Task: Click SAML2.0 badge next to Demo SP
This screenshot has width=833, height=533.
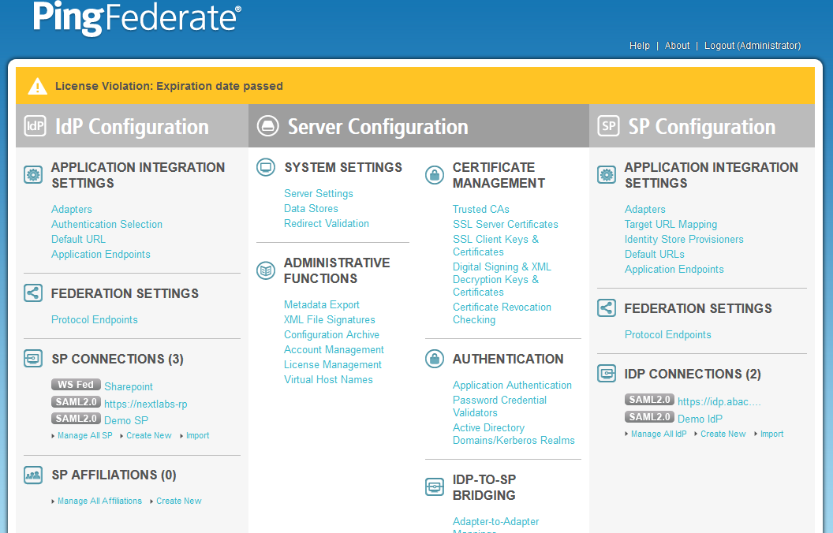Action: 76,419
